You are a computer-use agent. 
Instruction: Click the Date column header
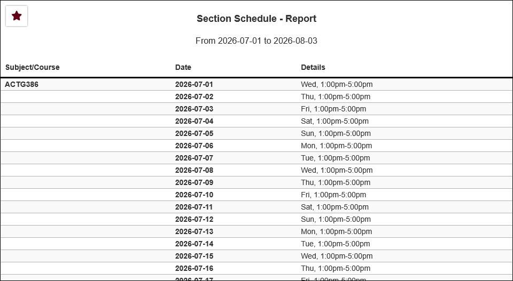coord(183,67)
